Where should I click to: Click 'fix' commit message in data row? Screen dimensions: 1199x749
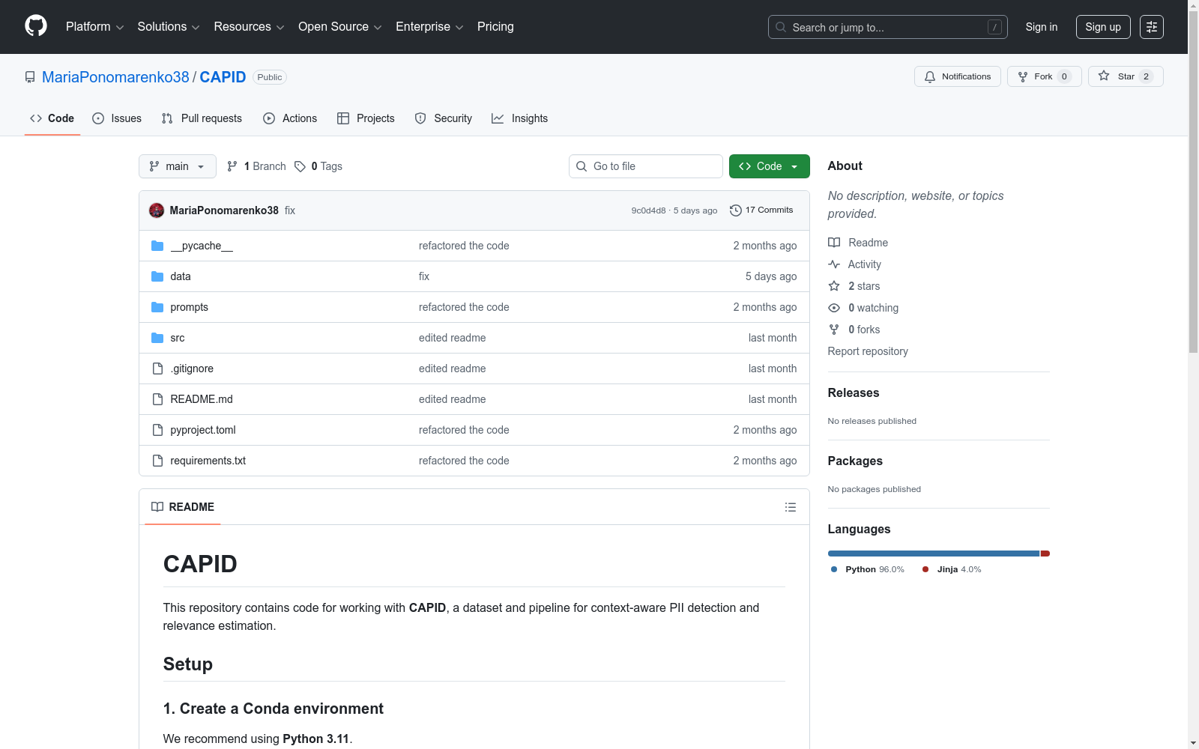pos(424,276)
